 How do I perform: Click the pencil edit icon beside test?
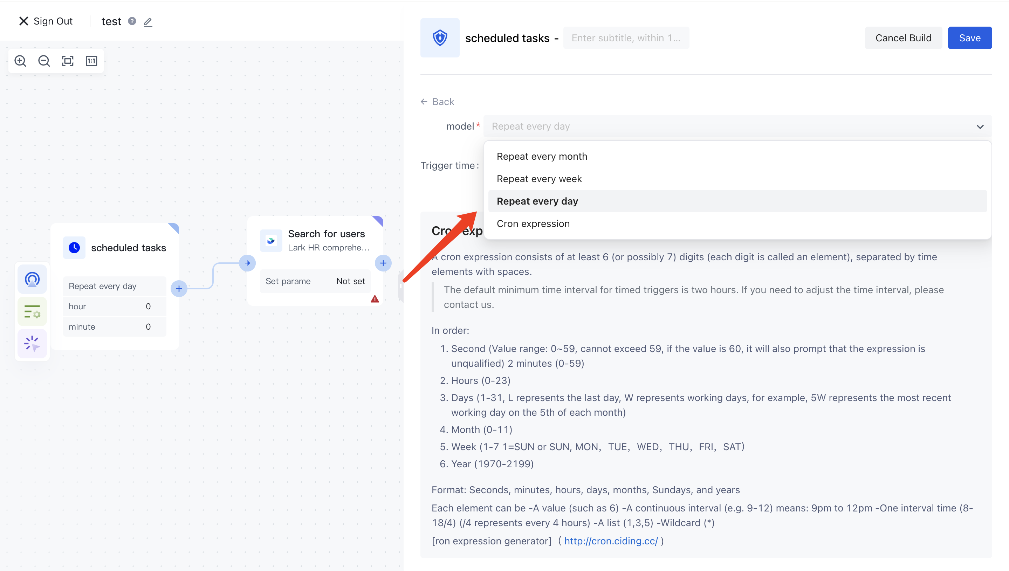(148, 22)
